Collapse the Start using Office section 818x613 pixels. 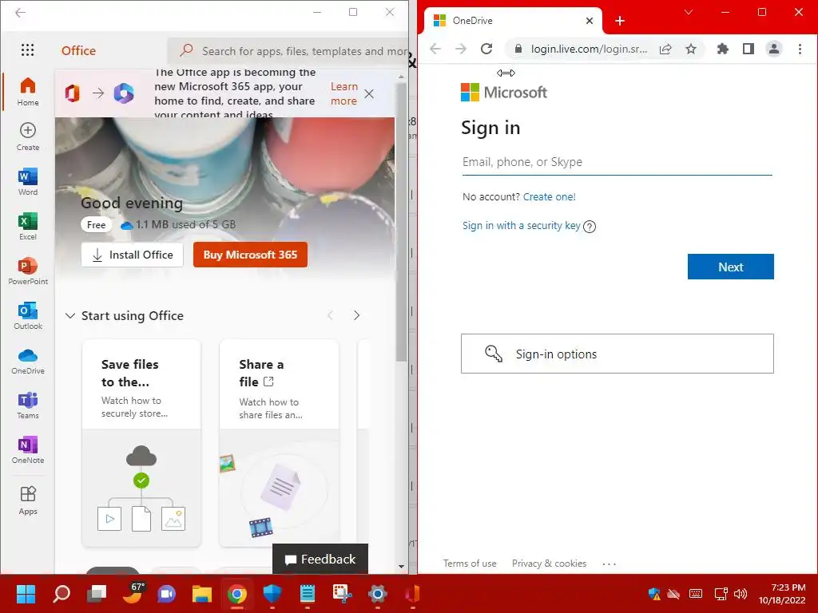click(x=70, y=316)
